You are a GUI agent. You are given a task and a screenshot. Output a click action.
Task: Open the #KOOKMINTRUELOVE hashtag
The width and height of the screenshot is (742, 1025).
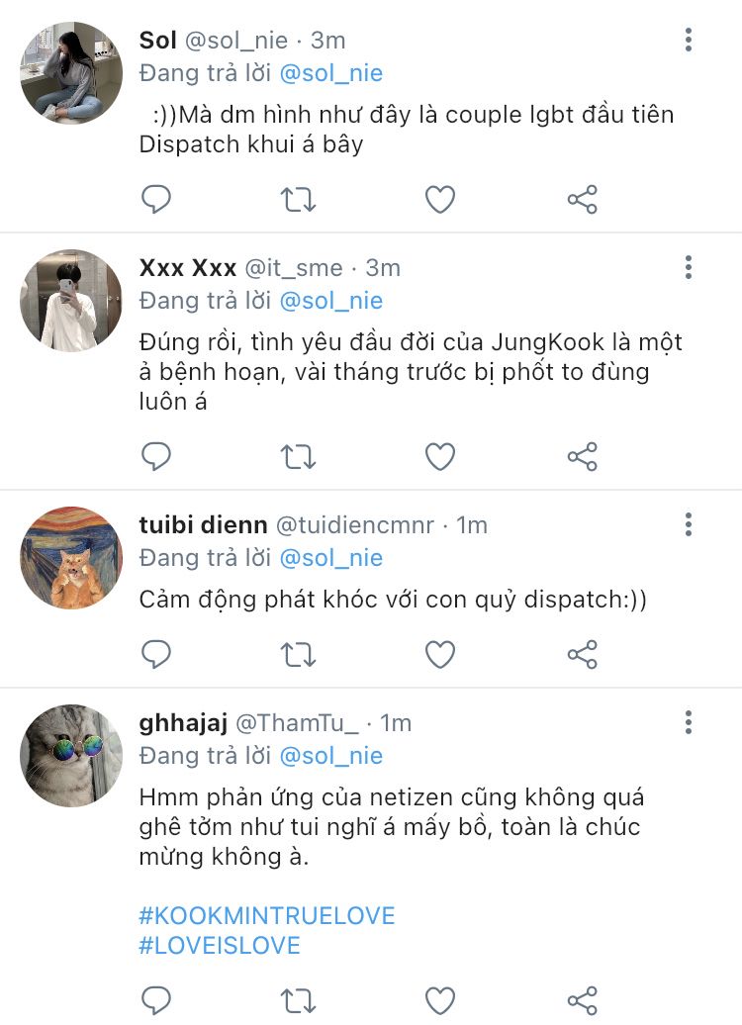(x=267, y=915)
